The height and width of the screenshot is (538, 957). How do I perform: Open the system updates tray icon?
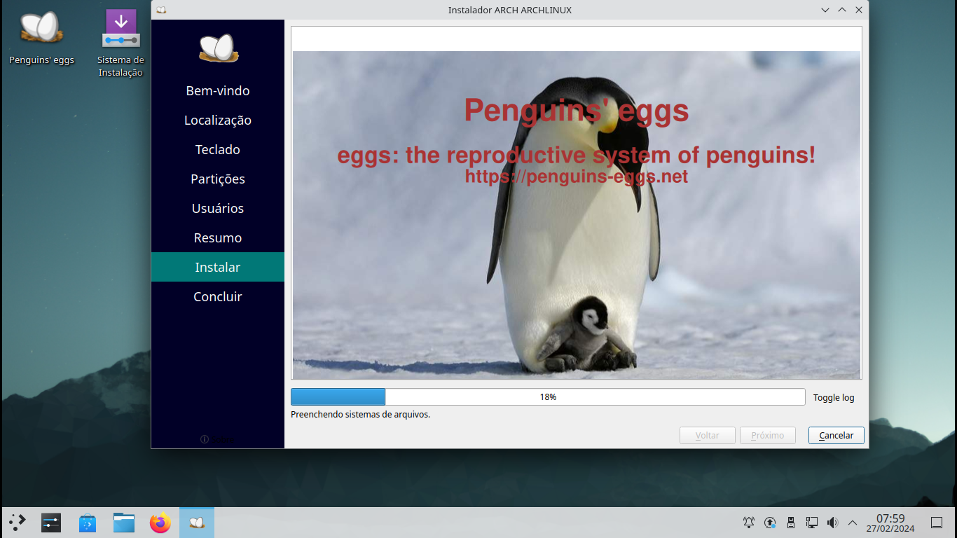(x=770, y=523)
